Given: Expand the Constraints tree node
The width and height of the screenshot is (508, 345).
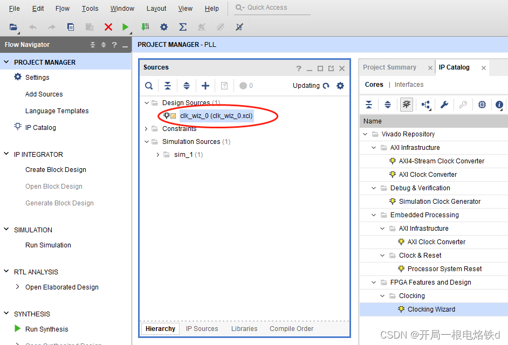Looking at the screenshot, I should (146, 129).
